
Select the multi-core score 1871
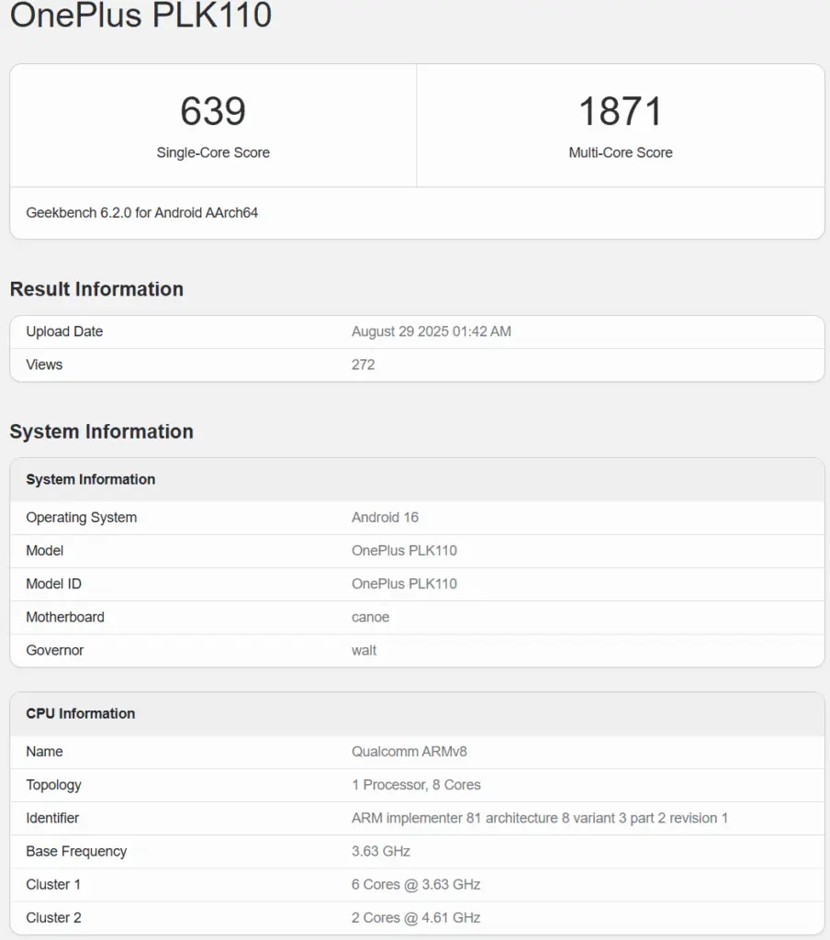[621, 111]
